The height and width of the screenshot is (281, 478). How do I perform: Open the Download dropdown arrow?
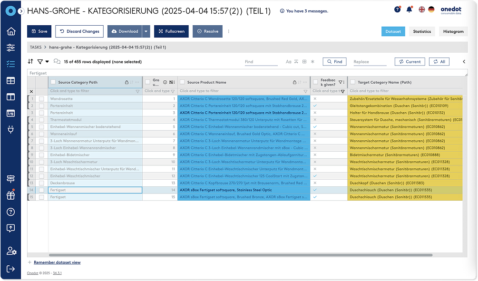[146, 31]
